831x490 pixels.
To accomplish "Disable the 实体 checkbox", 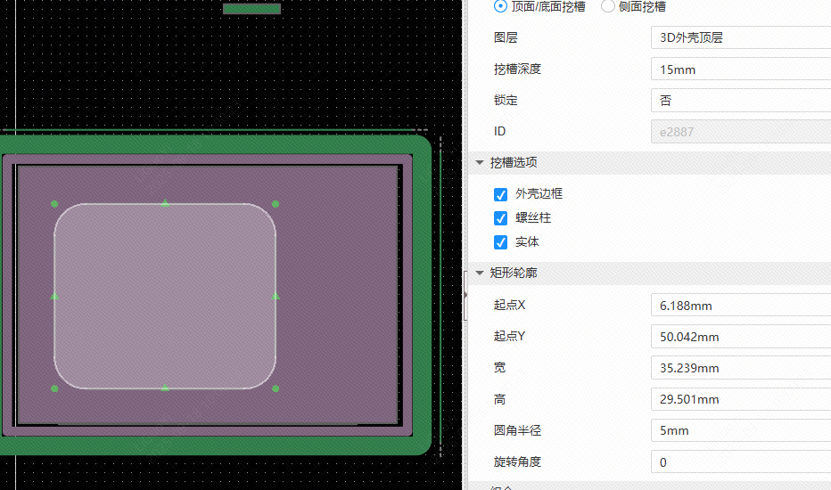I will (501, 242).
